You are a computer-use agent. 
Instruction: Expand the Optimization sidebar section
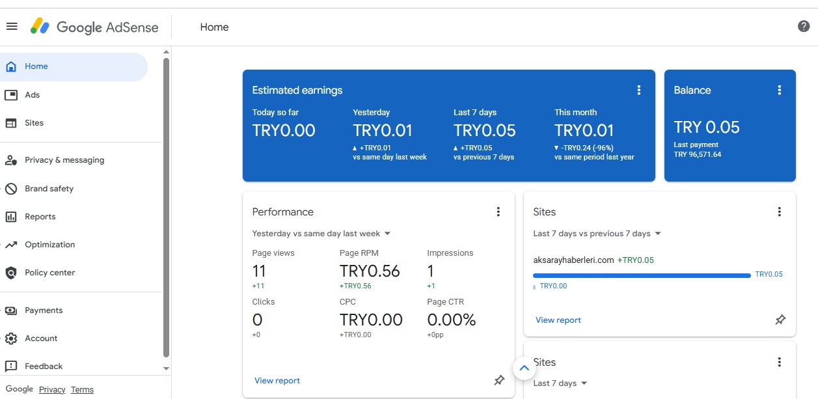pos(49,245)
